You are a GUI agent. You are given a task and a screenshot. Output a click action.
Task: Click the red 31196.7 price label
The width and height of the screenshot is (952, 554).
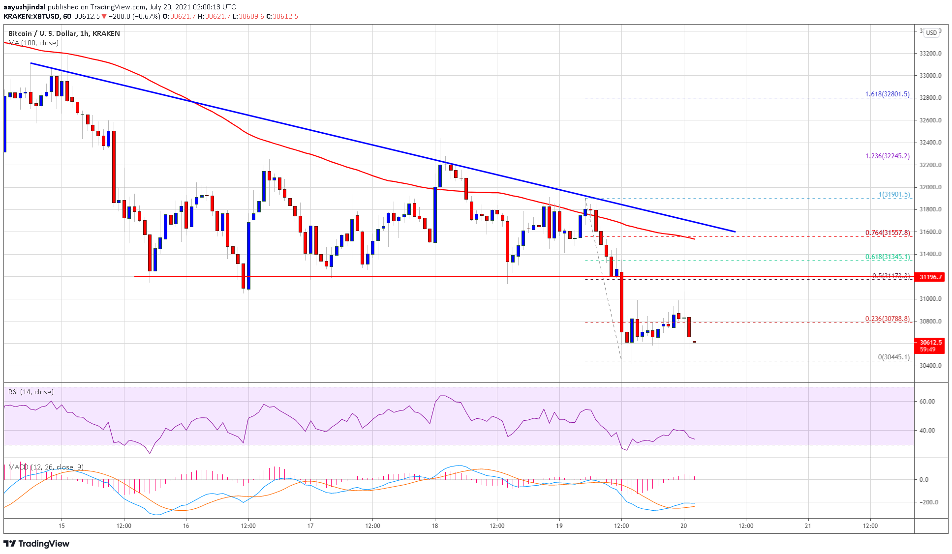[929, 277]
